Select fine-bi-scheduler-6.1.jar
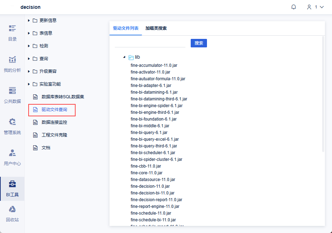This screenshot has height=233, width=332. click(153, 153)
